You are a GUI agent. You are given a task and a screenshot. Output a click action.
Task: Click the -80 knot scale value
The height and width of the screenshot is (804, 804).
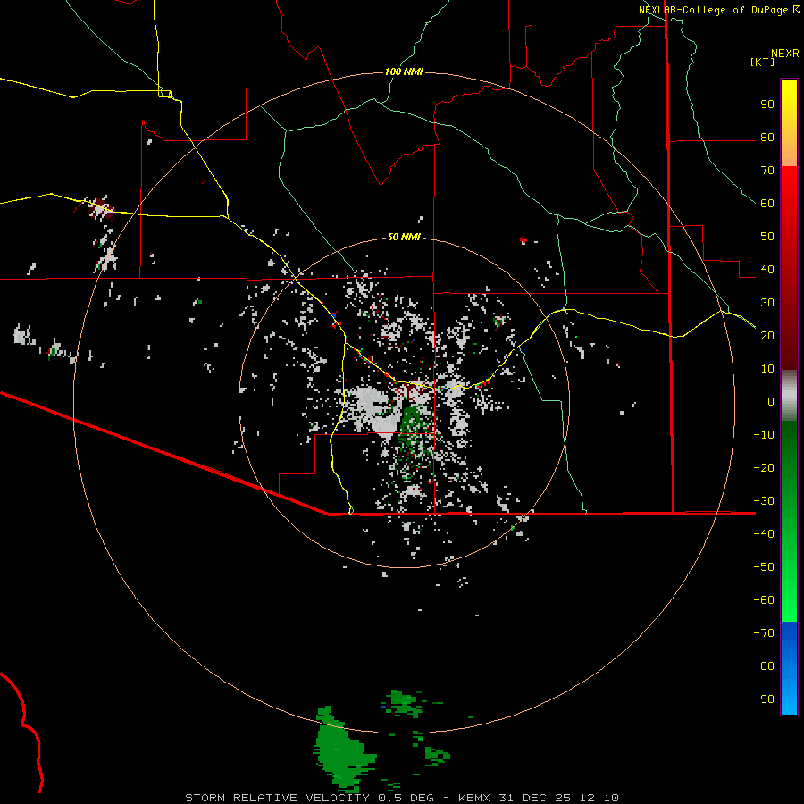[x=764, y=666]
